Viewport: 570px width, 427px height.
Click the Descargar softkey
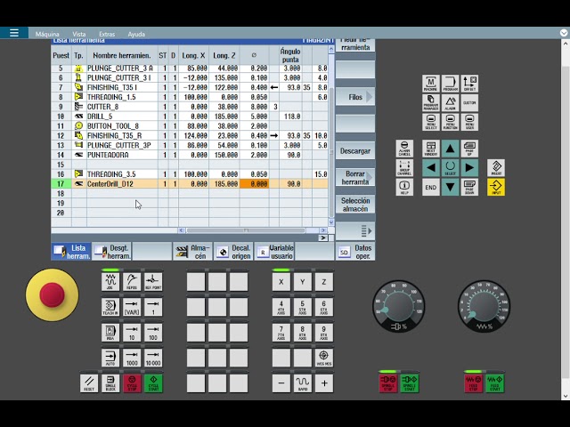(x=355, y=150)
